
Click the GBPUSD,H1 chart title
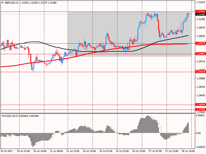12,3
